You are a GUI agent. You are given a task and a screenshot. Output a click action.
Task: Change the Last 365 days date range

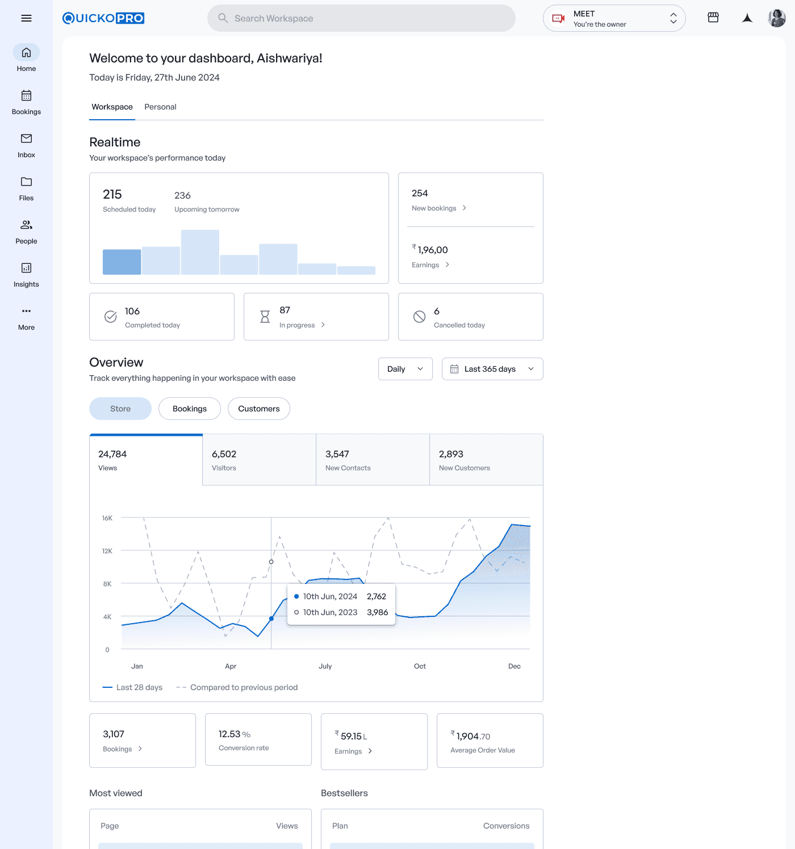(x=492, y=369)
